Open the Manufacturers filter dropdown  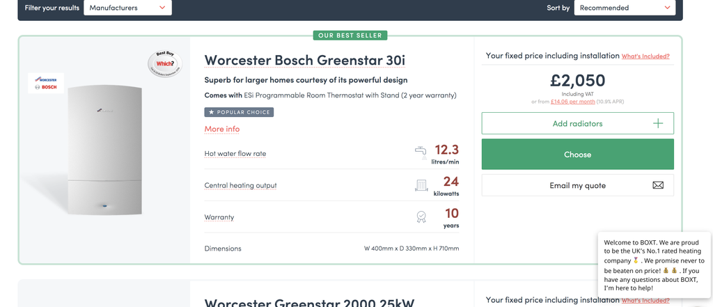[x=127, y=8]
